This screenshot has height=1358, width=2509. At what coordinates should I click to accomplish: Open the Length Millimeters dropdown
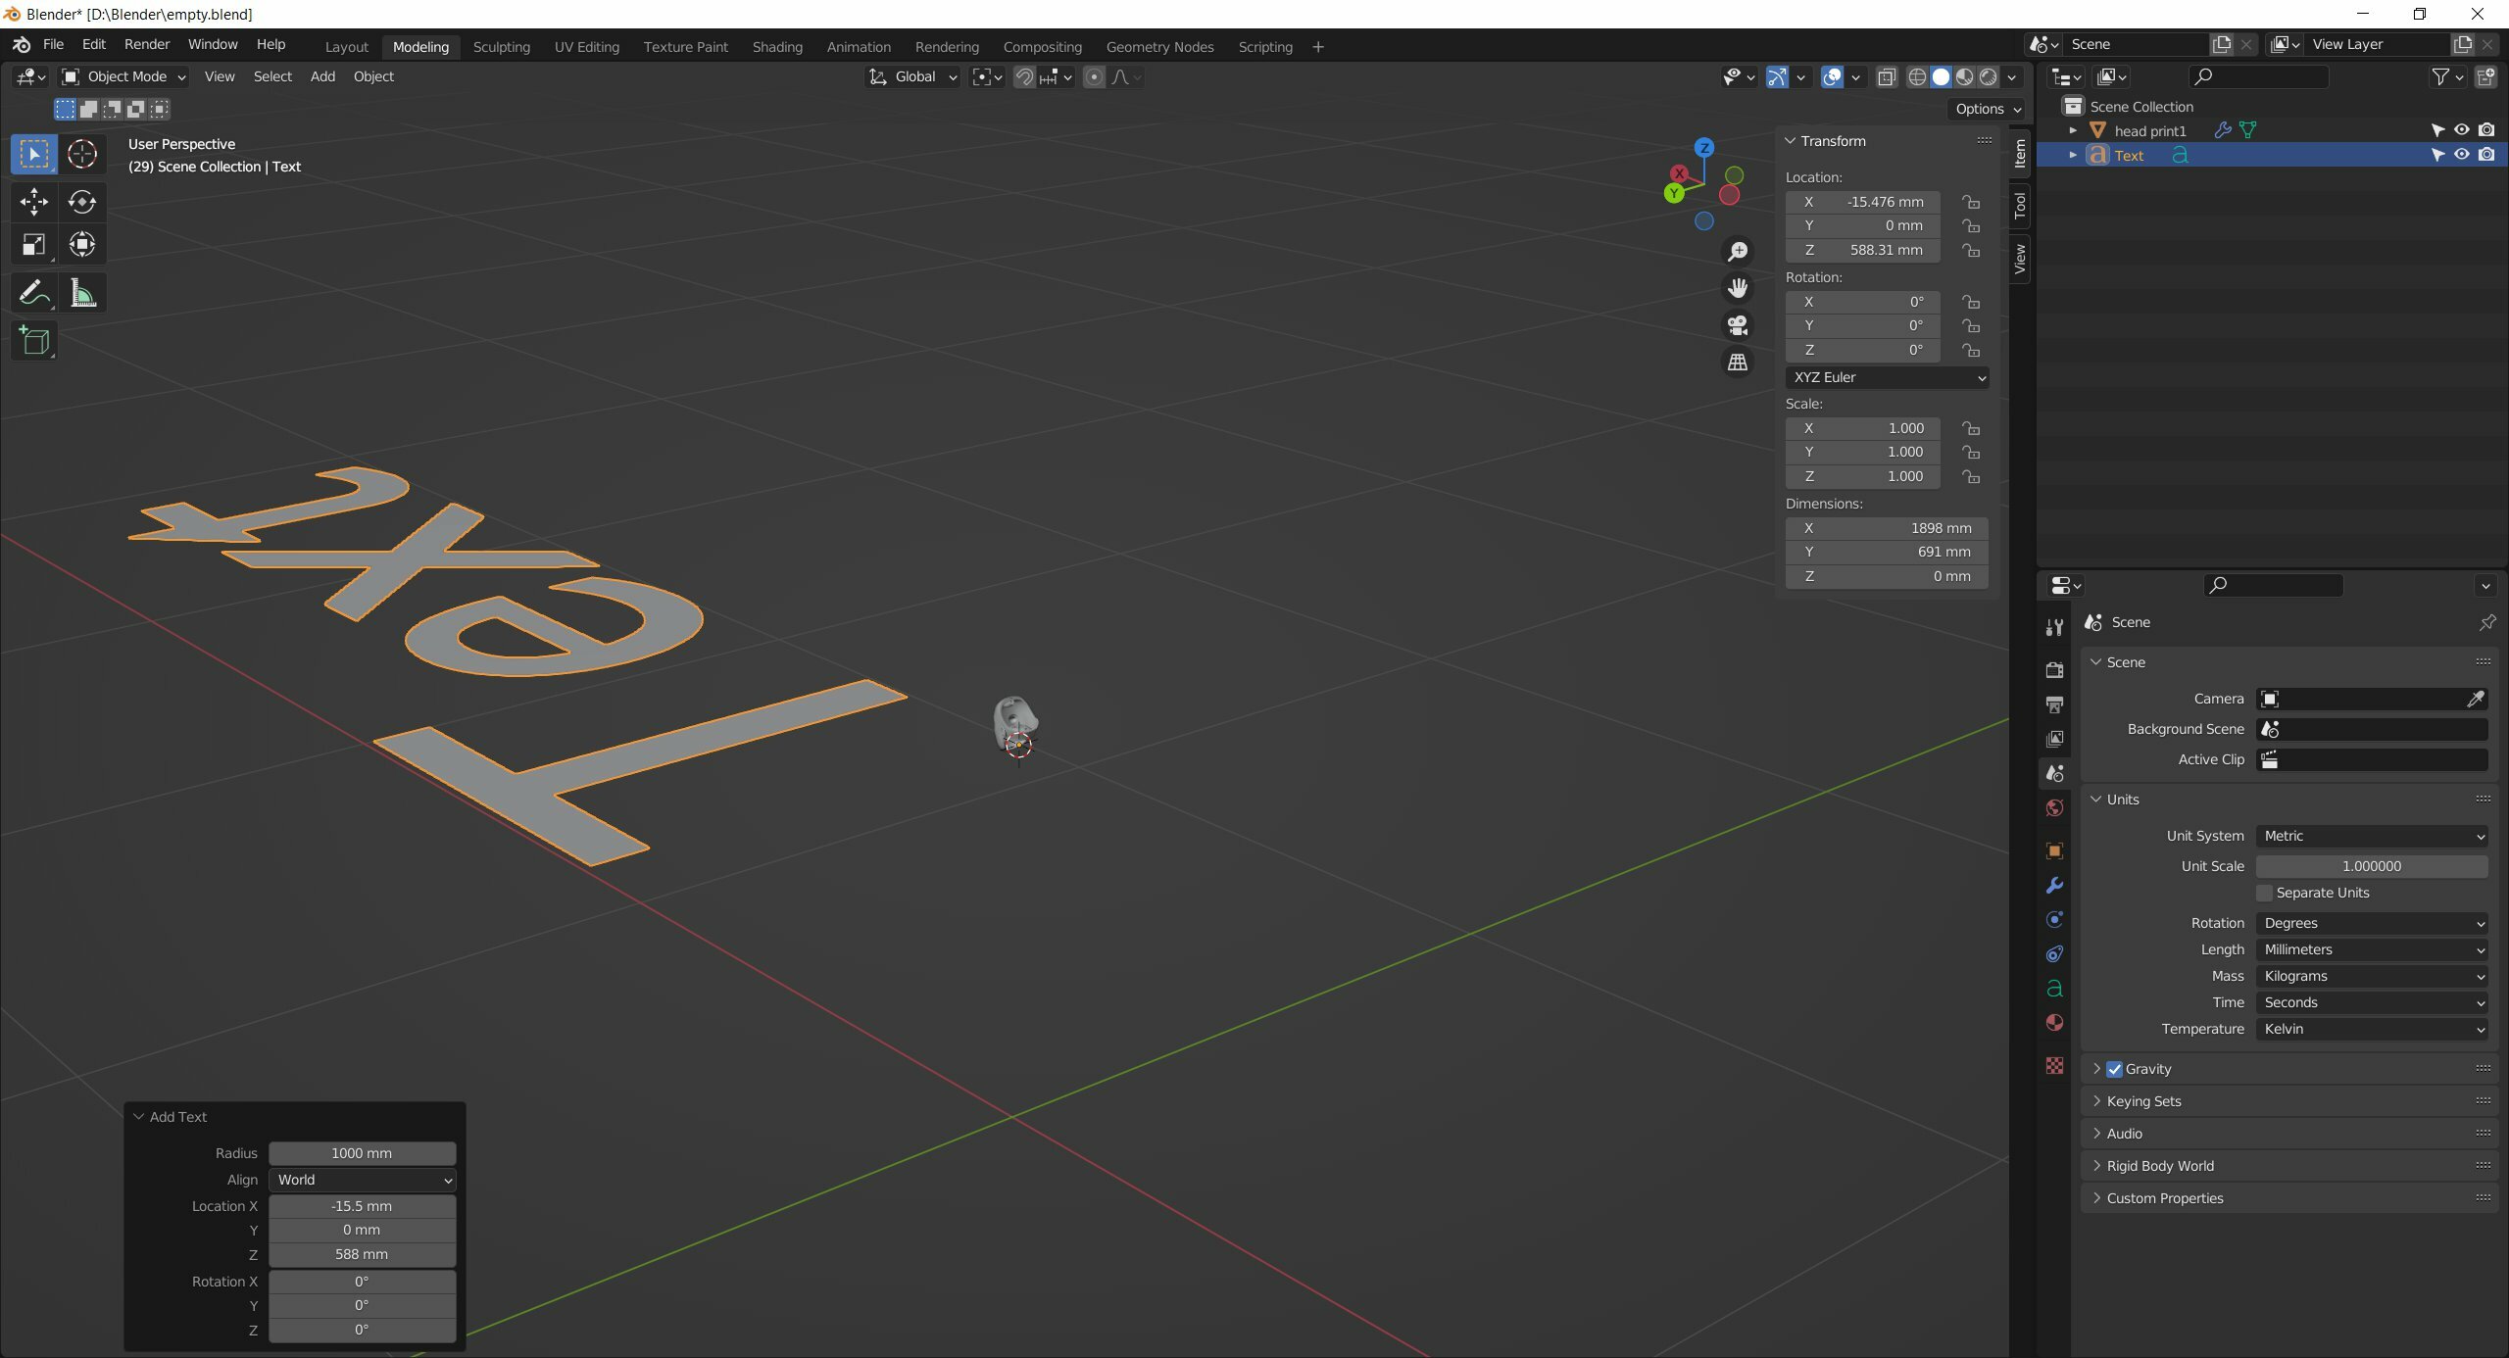[x=2372, y=949]
